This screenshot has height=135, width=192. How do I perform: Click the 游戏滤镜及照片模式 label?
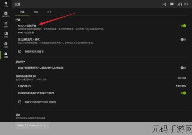coord(29,39)
